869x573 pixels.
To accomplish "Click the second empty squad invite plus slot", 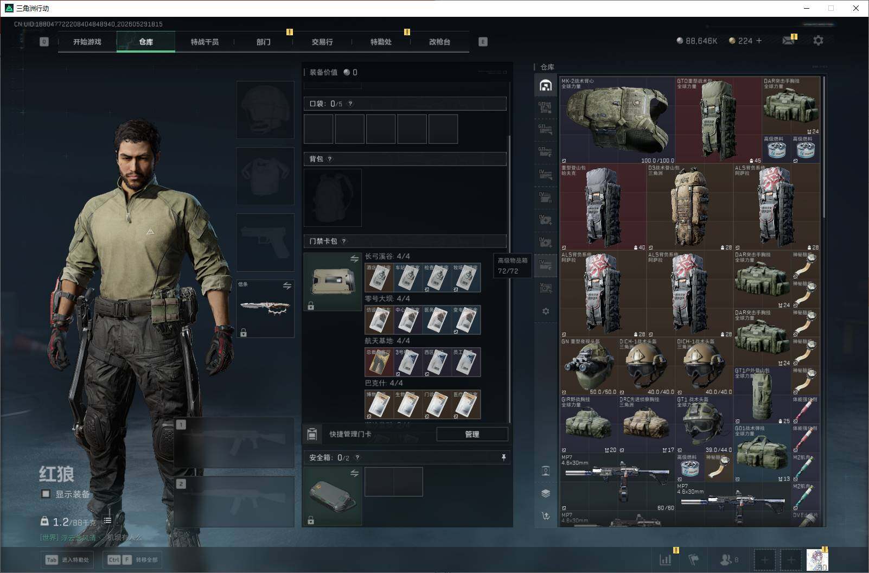I will pyautogui.click(x=791, y=559).
